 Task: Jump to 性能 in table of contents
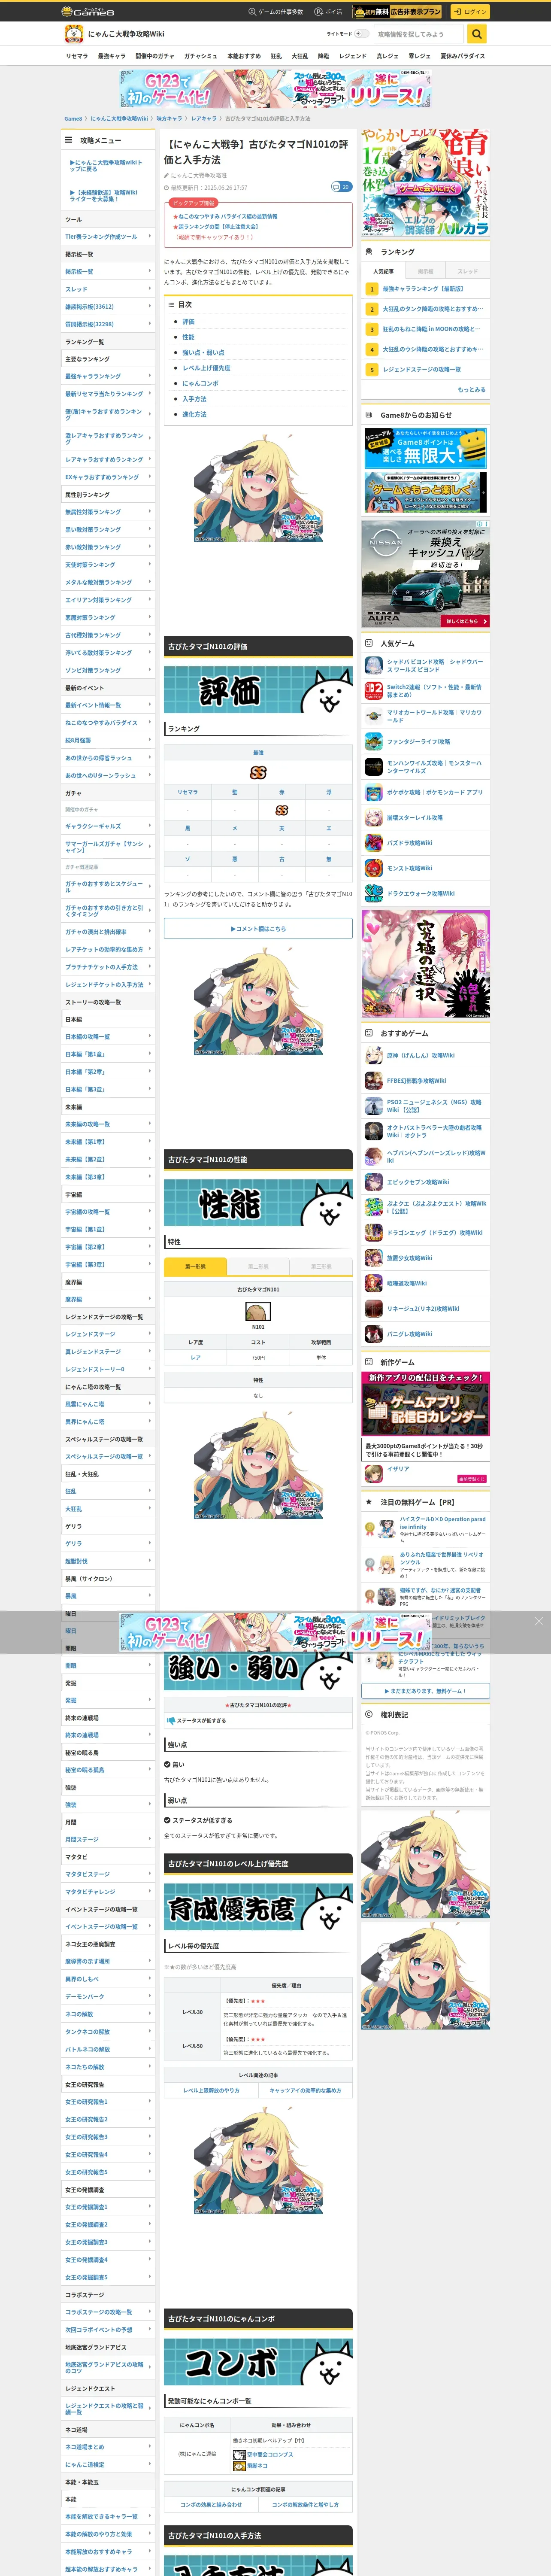point(188,337)
